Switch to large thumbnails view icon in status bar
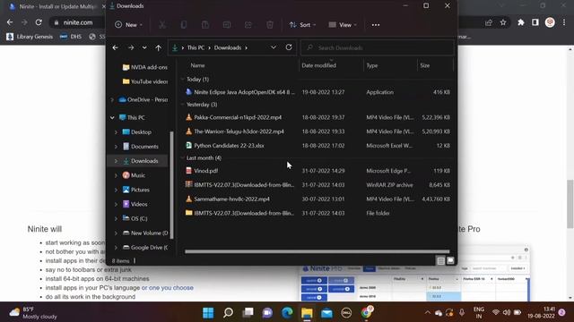The width and height of the screenshot is (574, 322). click(x=450, y=260)
